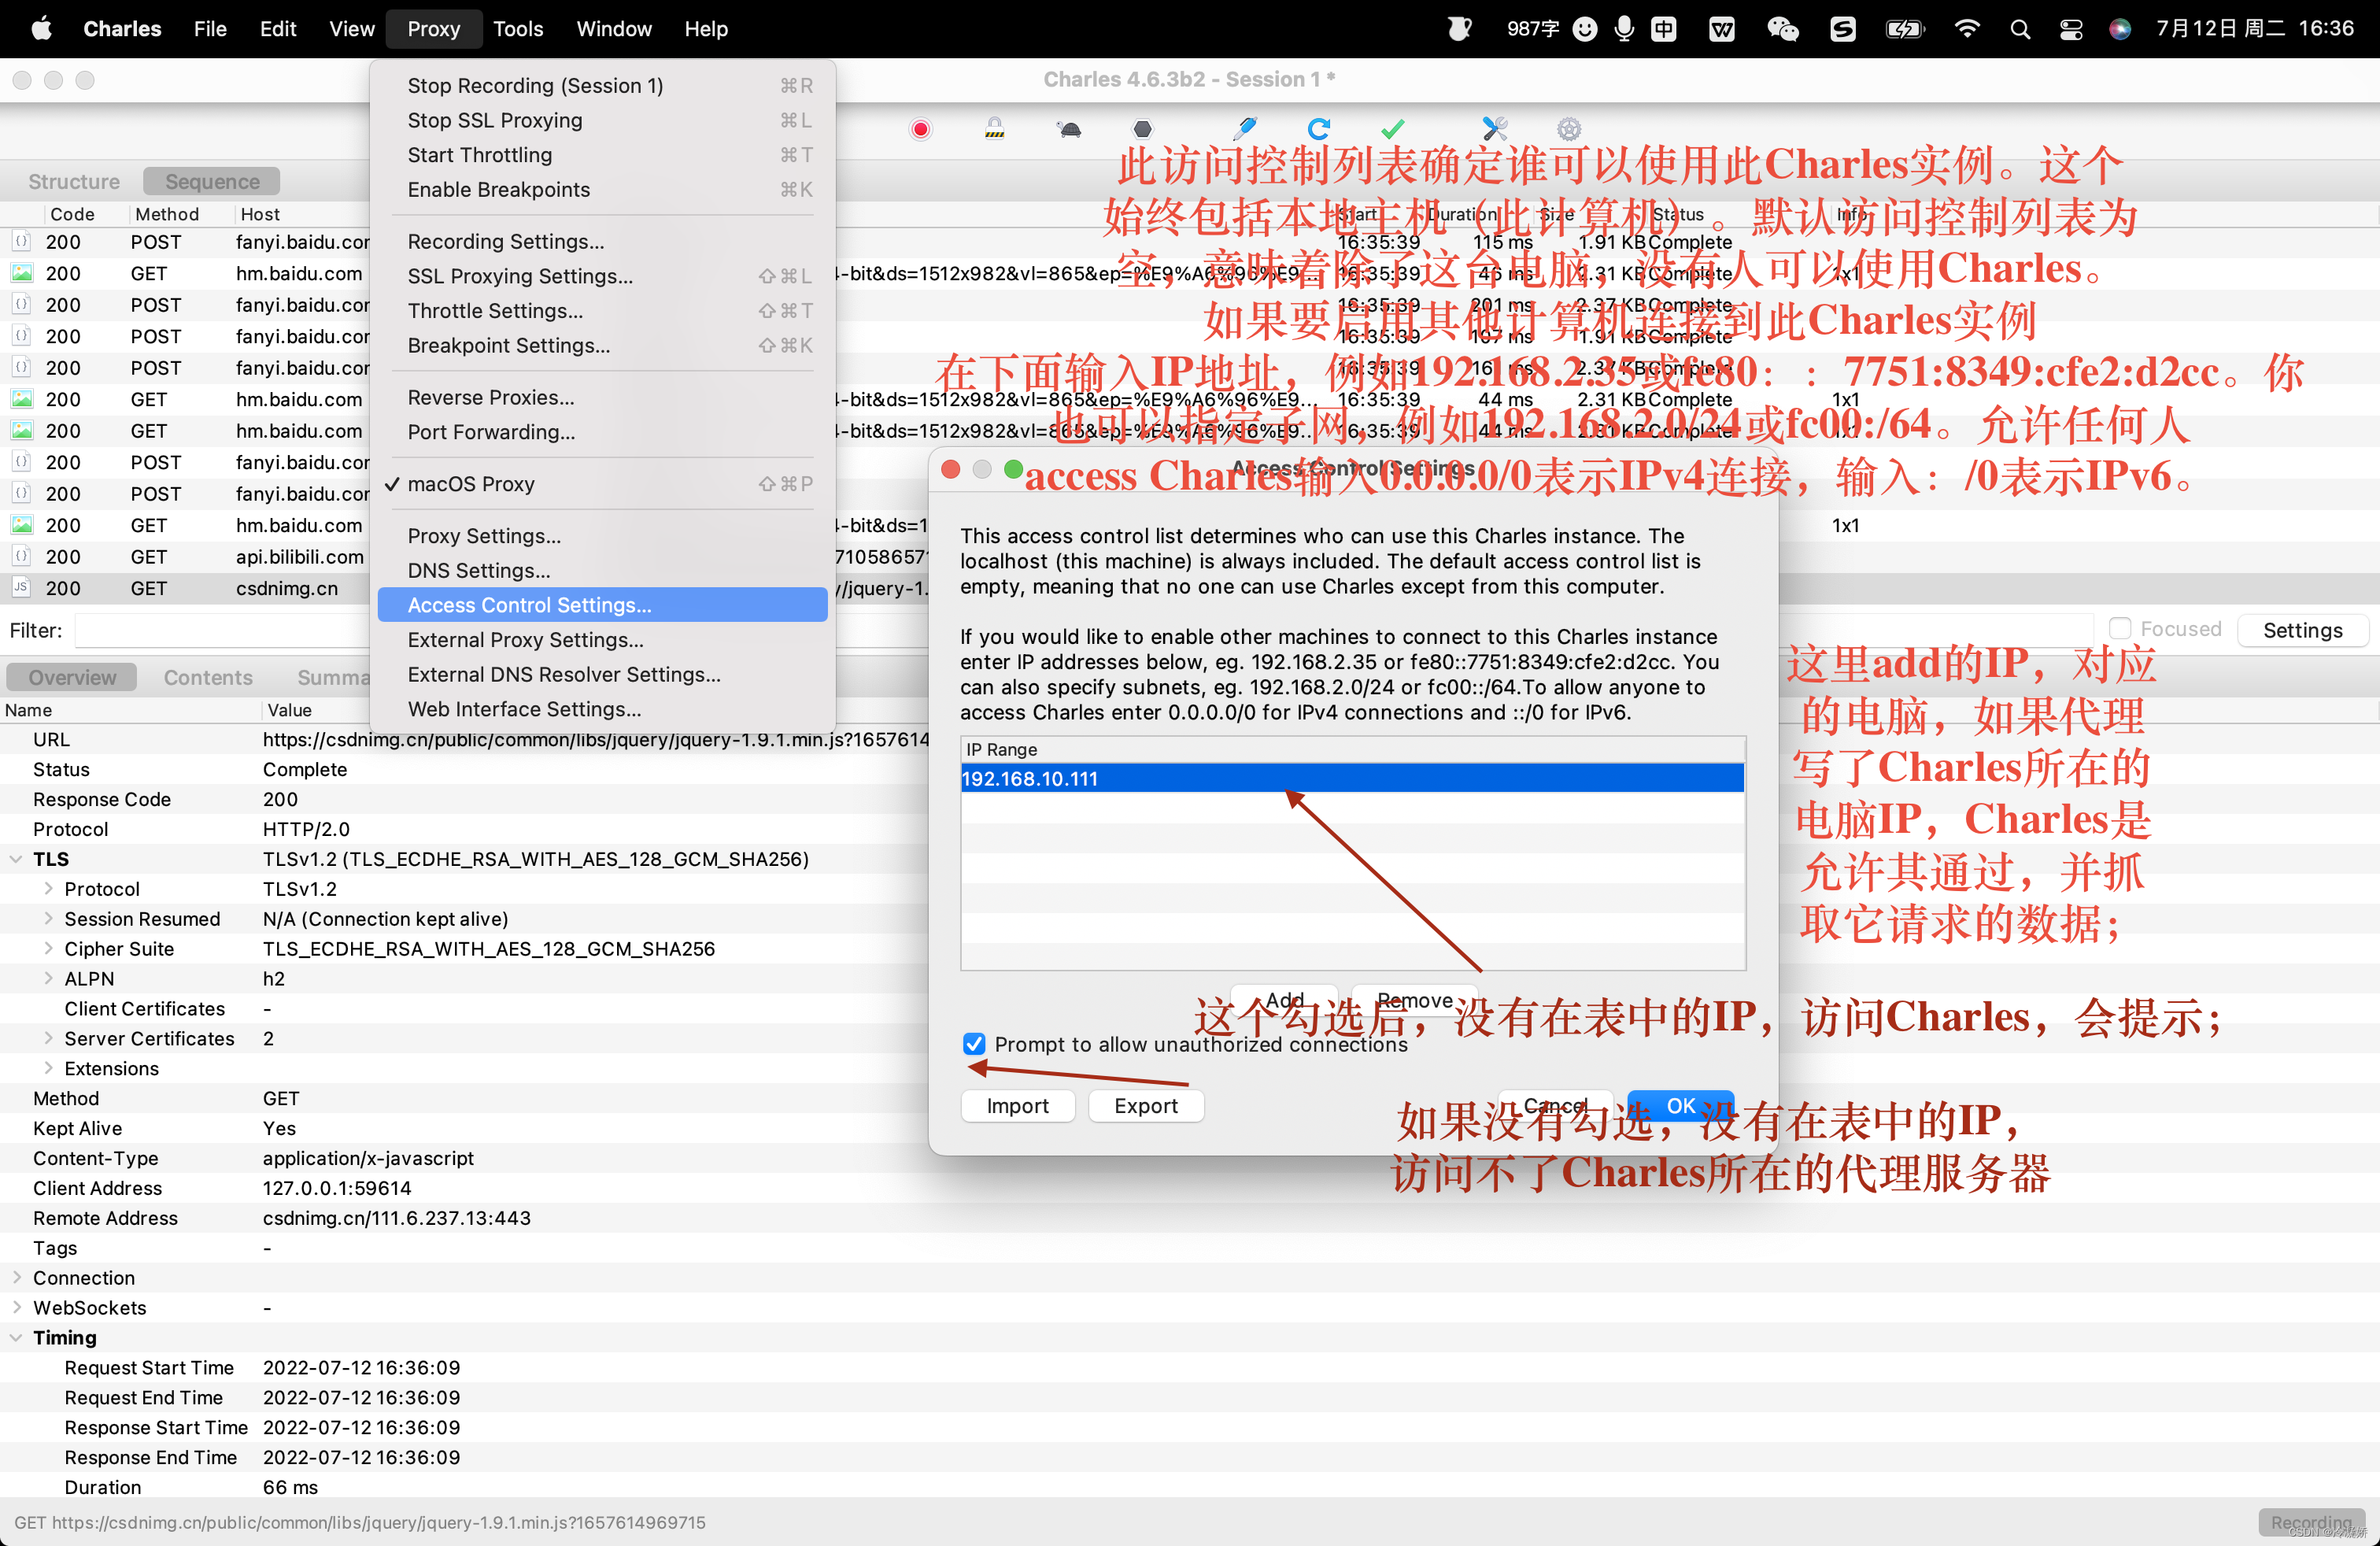Image resolution: width=2380 pixels, height=1546 pixels.
Task: Expand the WebSockets section
Action: point(16,1307)
